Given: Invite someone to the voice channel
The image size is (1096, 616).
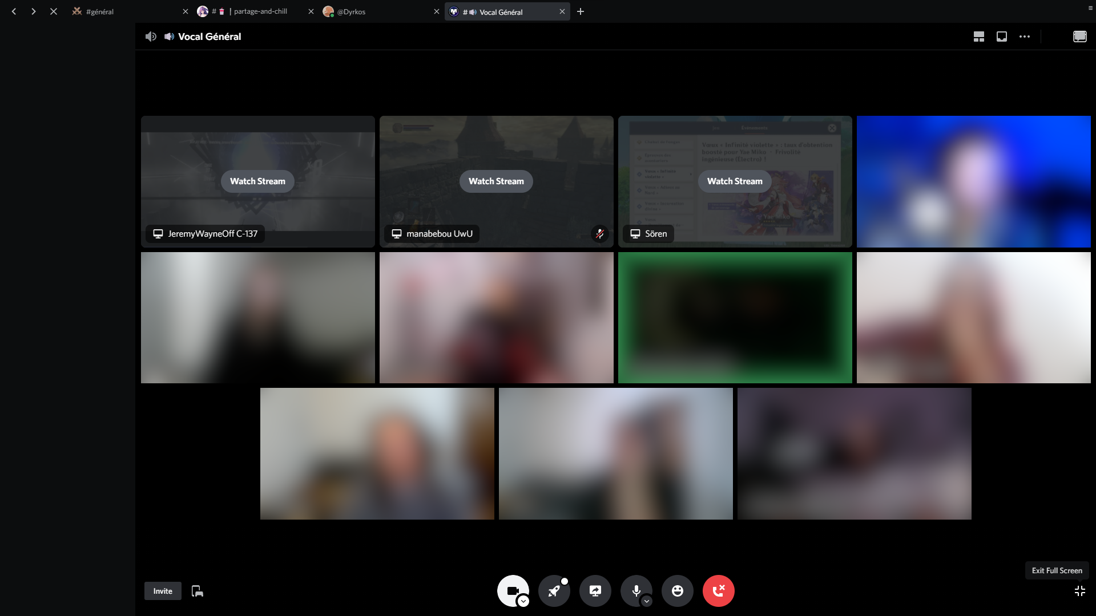Looking at the screenshot, I should [x=162, y=591].
